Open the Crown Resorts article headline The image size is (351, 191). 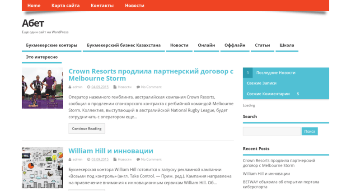point(150,75)
